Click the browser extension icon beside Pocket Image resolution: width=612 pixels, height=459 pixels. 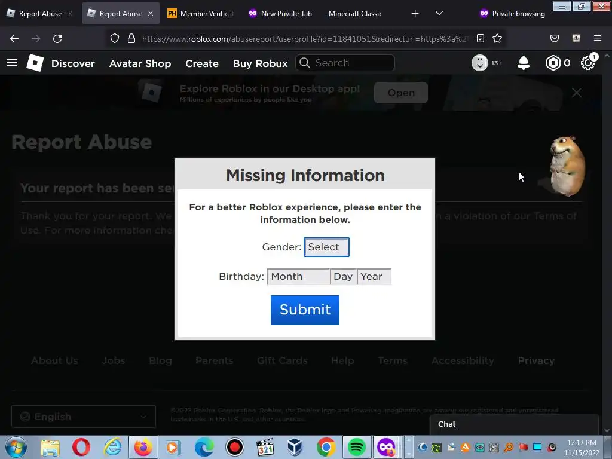pyautogui.click(x=576, y=39)
